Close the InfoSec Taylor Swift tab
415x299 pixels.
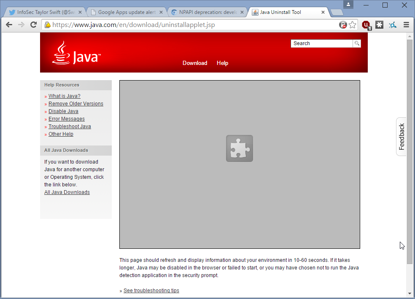80,12
